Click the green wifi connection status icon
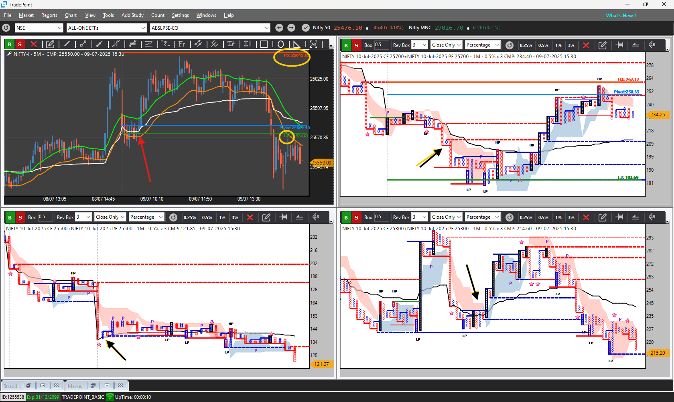The width and height of the screenshot is (674, 402). tap(110, 397)
